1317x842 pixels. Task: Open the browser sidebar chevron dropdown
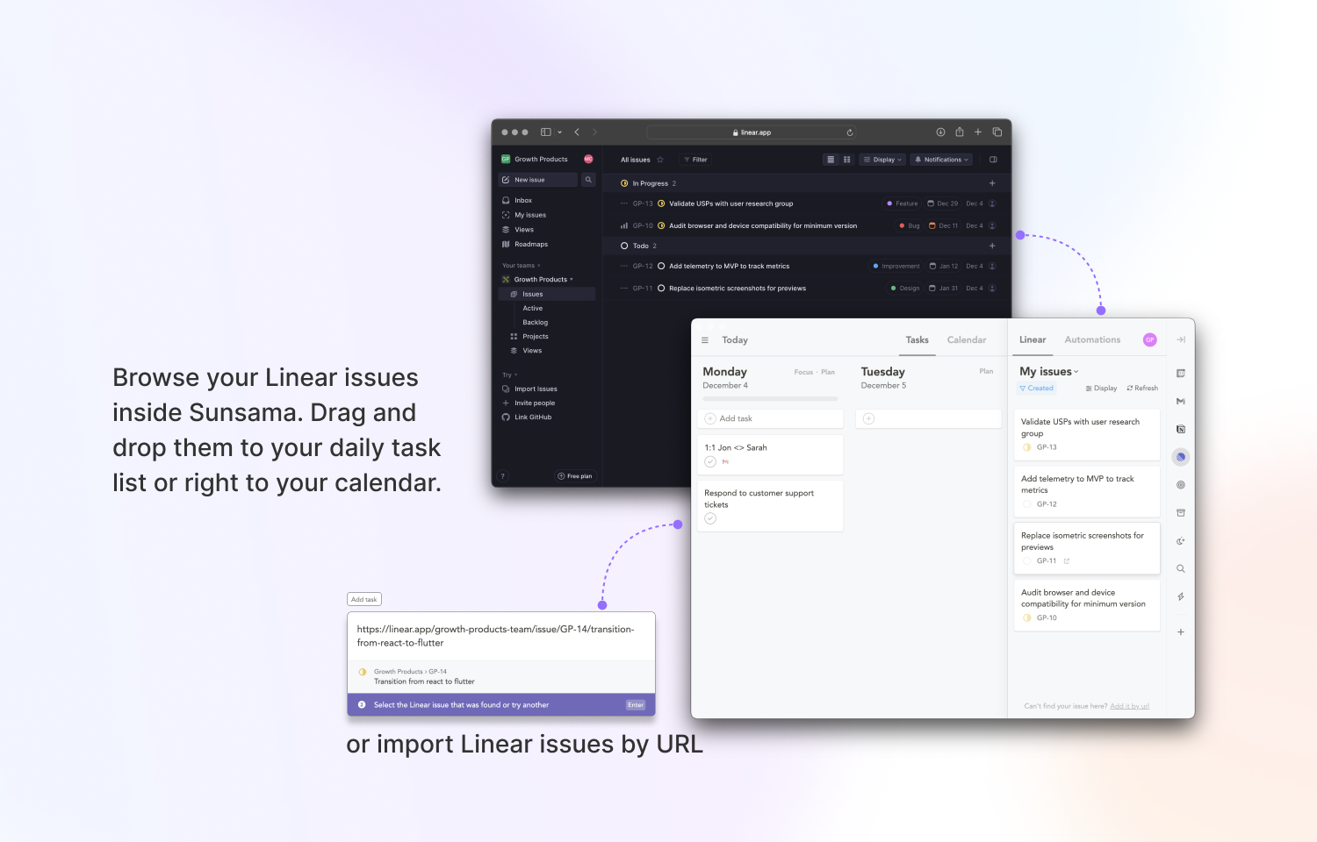[559, 132]
